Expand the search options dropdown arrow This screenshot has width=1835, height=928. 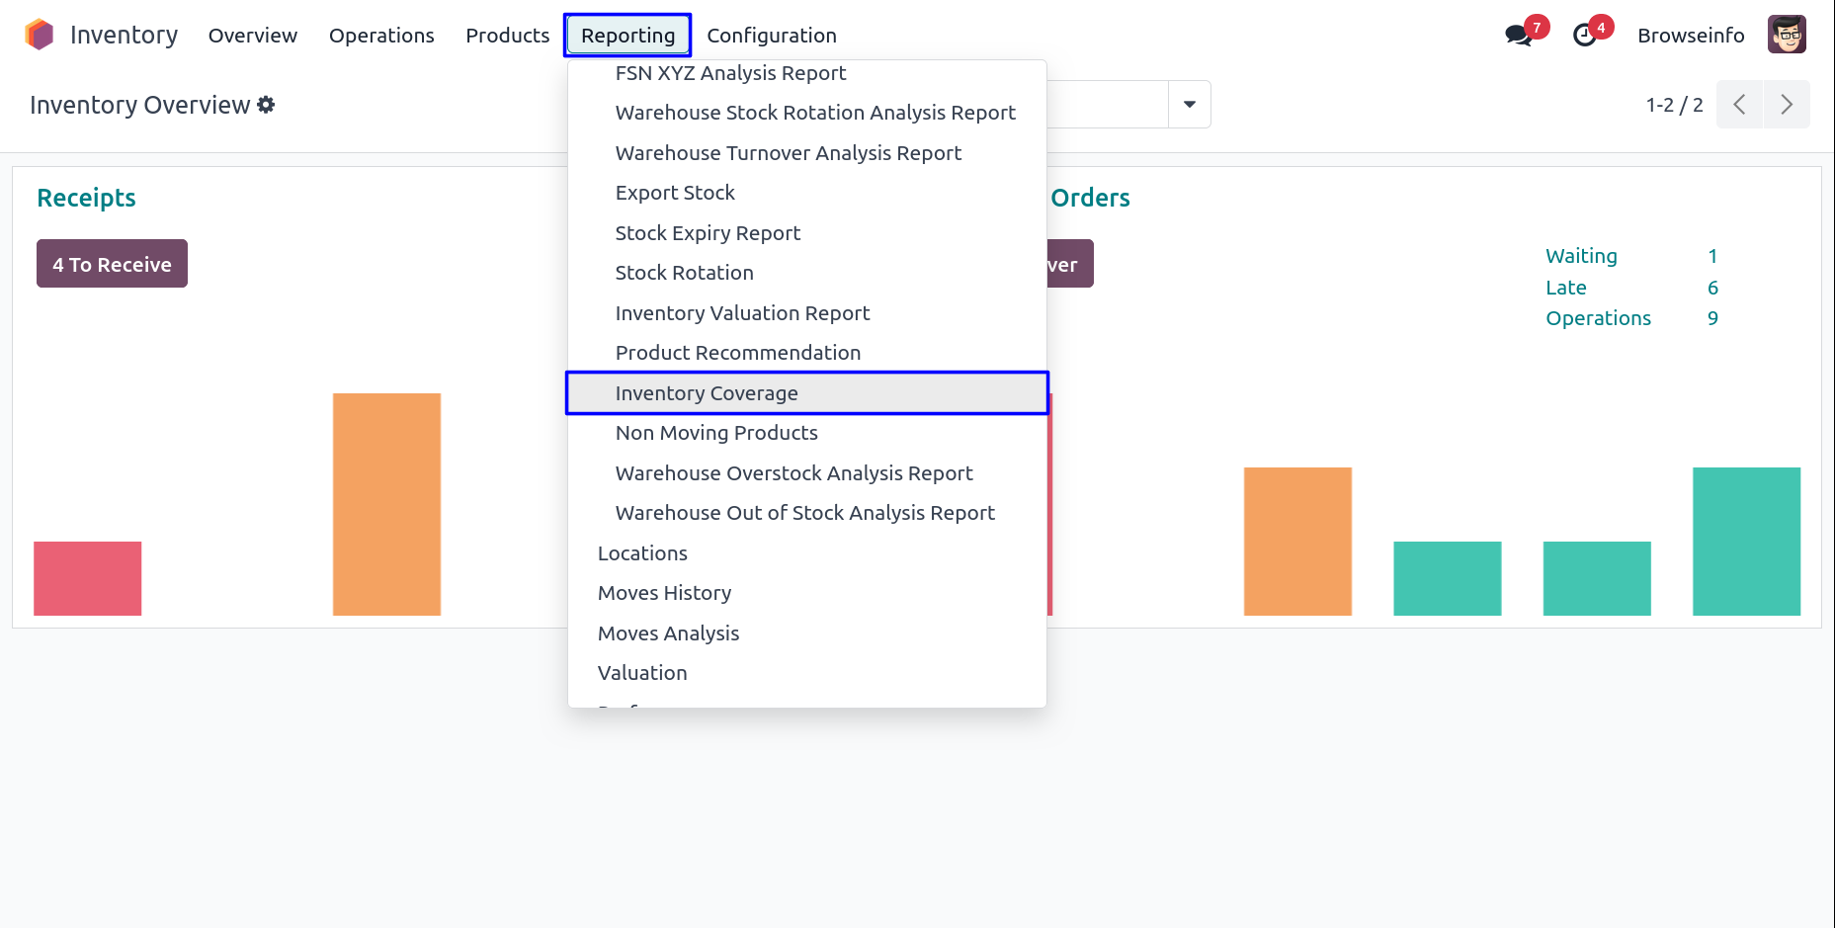pos(1190,105)
